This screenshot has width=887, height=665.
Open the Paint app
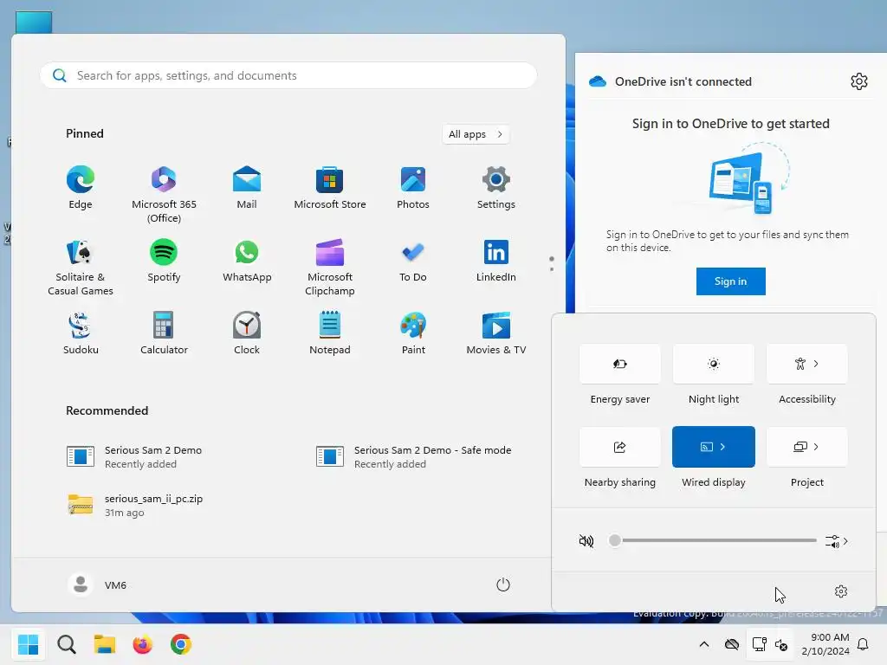(413, 333)
